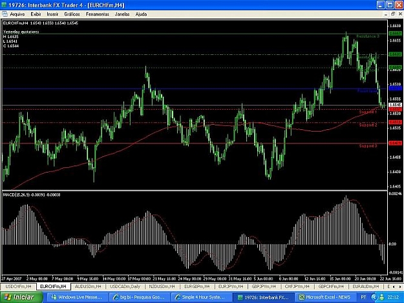
Task: Minimize the inner chart window
Action: click(x=386, y=14)
